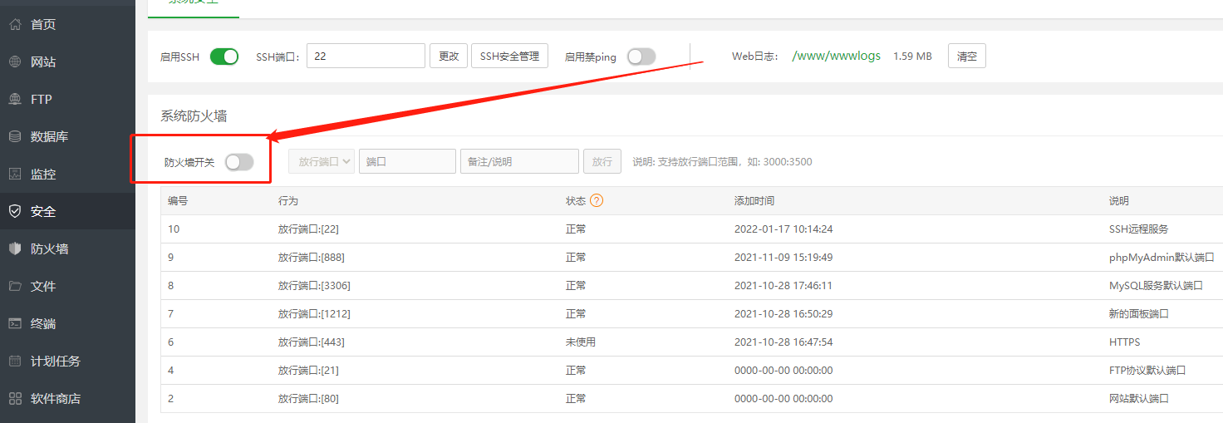Click the 说明 column header
The image size is (1223, 423).
click(x=1119, y=201)
